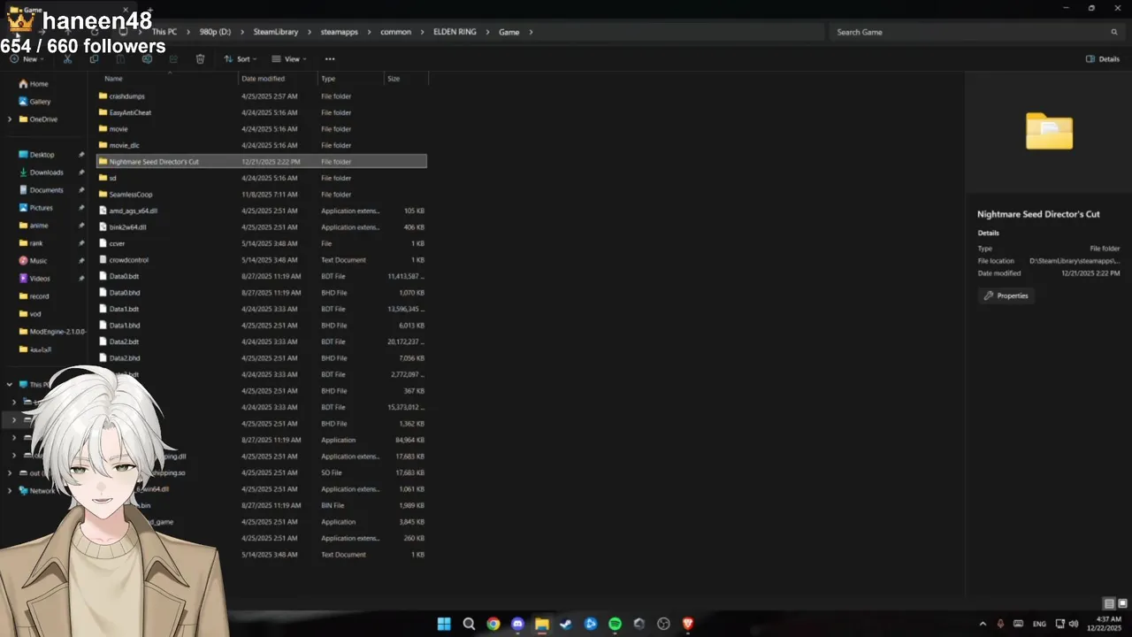Expand the OneDrive tree node
Image resolution: width=1132 pixels, height=637 pixels.
(x=10, y=119)
